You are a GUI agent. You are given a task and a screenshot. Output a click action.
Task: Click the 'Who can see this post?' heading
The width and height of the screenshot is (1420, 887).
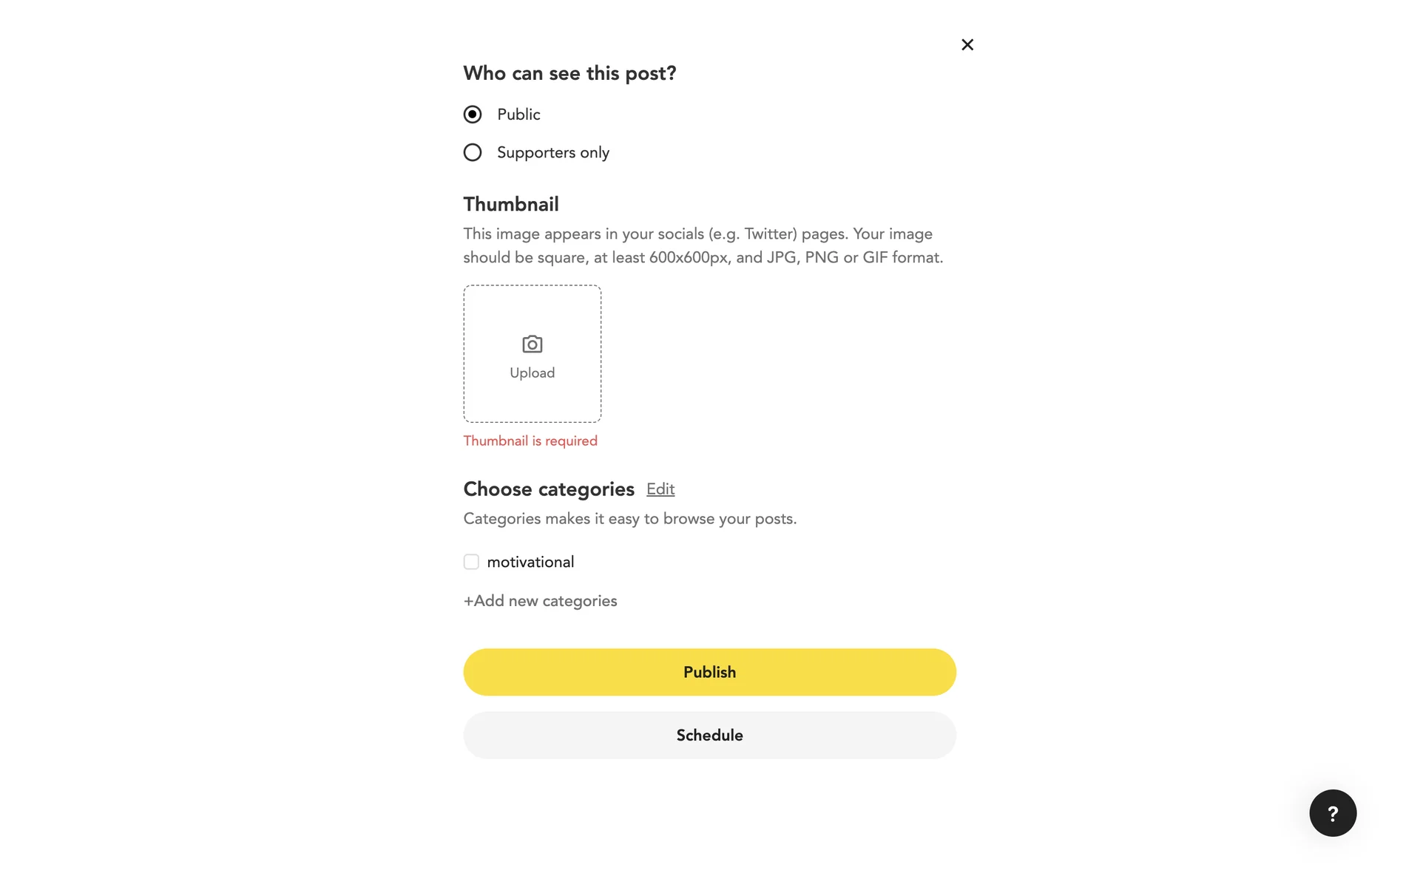(x=569, y=74)
